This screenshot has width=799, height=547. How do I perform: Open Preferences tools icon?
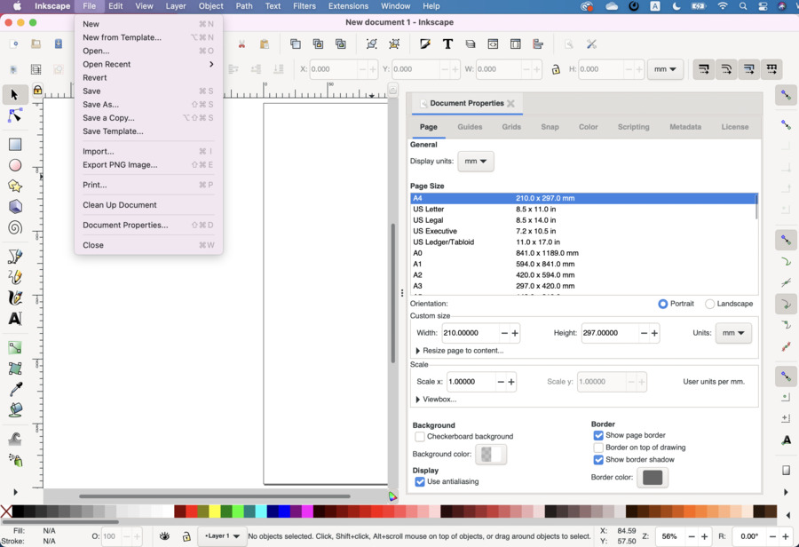click(591, 44)
